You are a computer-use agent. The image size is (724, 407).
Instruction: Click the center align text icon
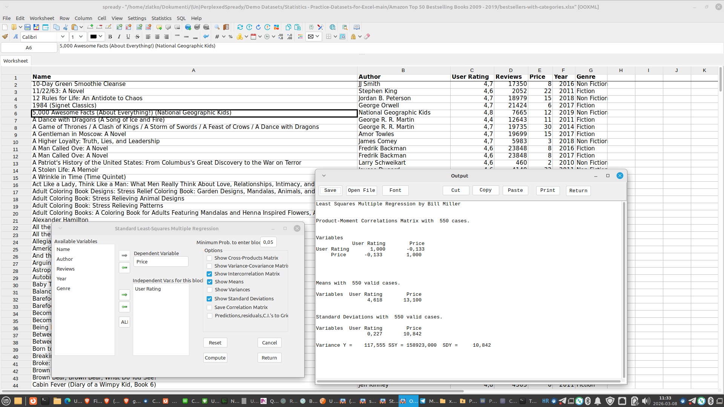coord(157,37)
